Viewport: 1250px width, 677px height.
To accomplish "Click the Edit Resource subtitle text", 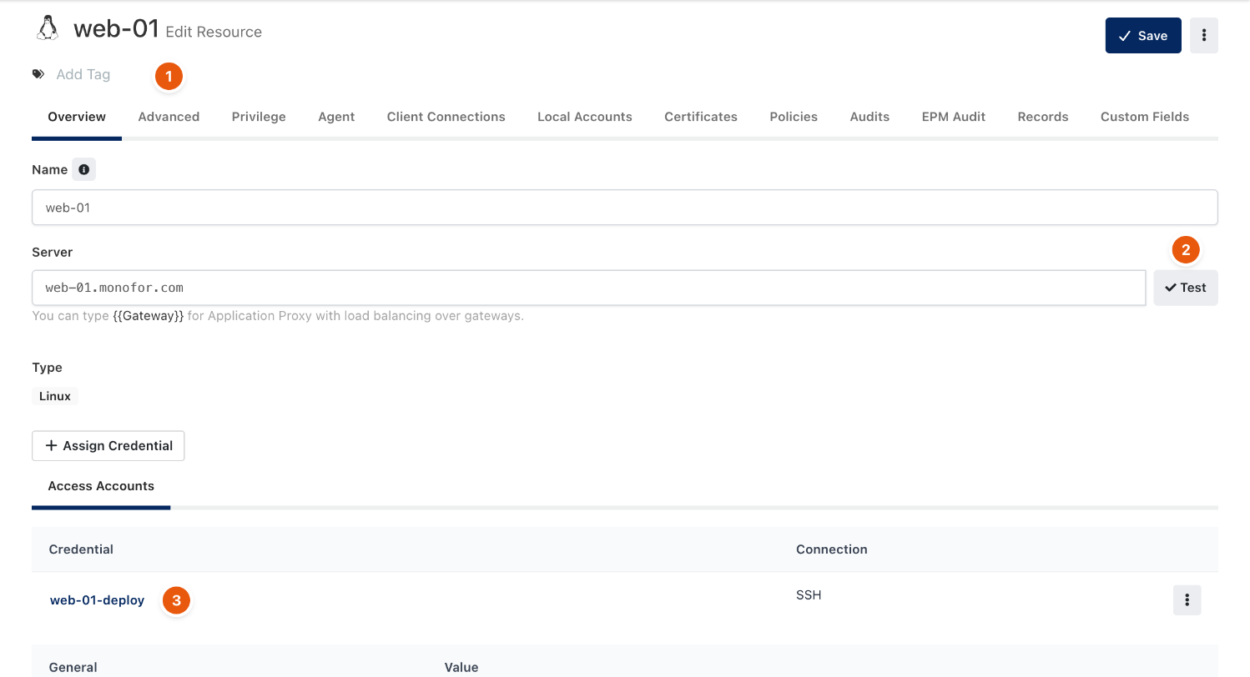I will [214, 32].
